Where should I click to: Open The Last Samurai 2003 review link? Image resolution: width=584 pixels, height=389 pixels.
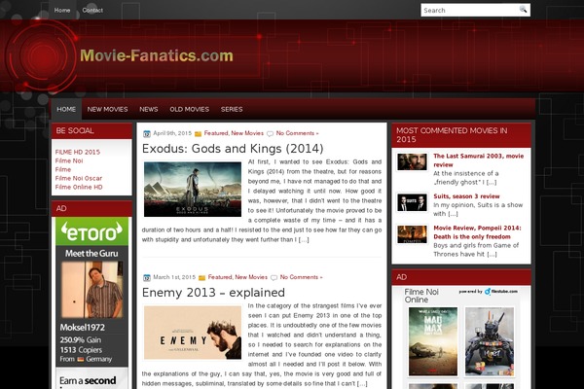coord(479,160)
